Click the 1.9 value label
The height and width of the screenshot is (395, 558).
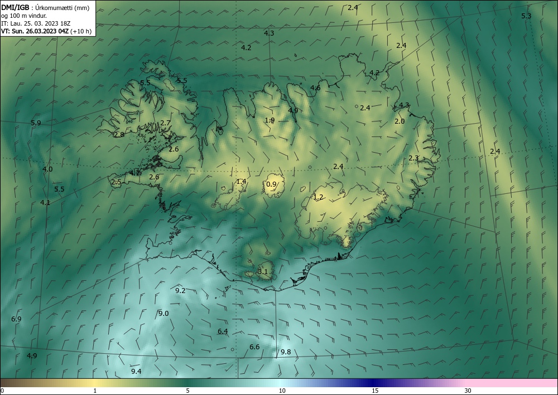[270, 120]
